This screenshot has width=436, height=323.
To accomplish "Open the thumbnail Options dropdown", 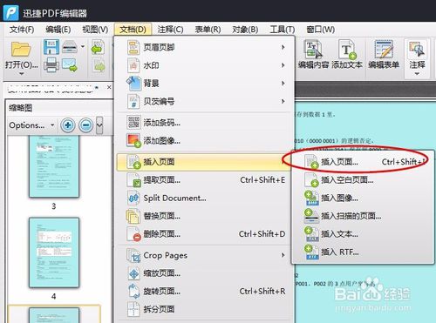I will click(x=31, y=125).
